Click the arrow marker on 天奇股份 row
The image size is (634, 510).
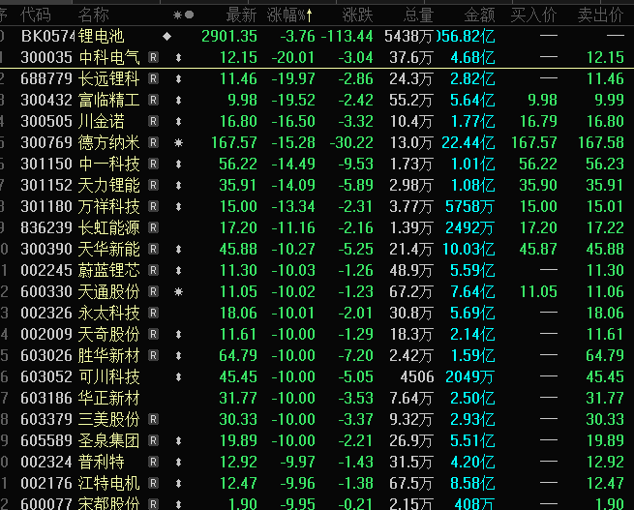click(x=178, y=335)
